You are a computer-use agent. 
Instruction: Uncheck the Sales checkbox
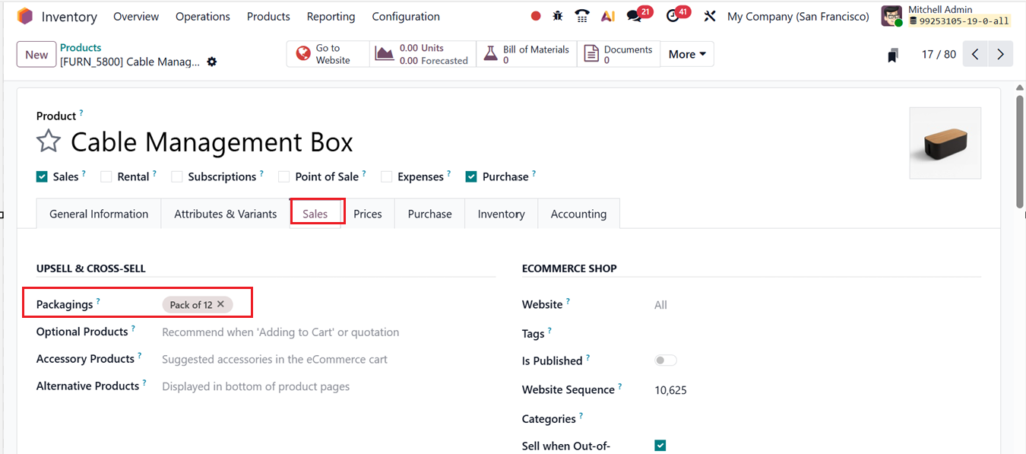pyautogui.click(x=42, y=176)
